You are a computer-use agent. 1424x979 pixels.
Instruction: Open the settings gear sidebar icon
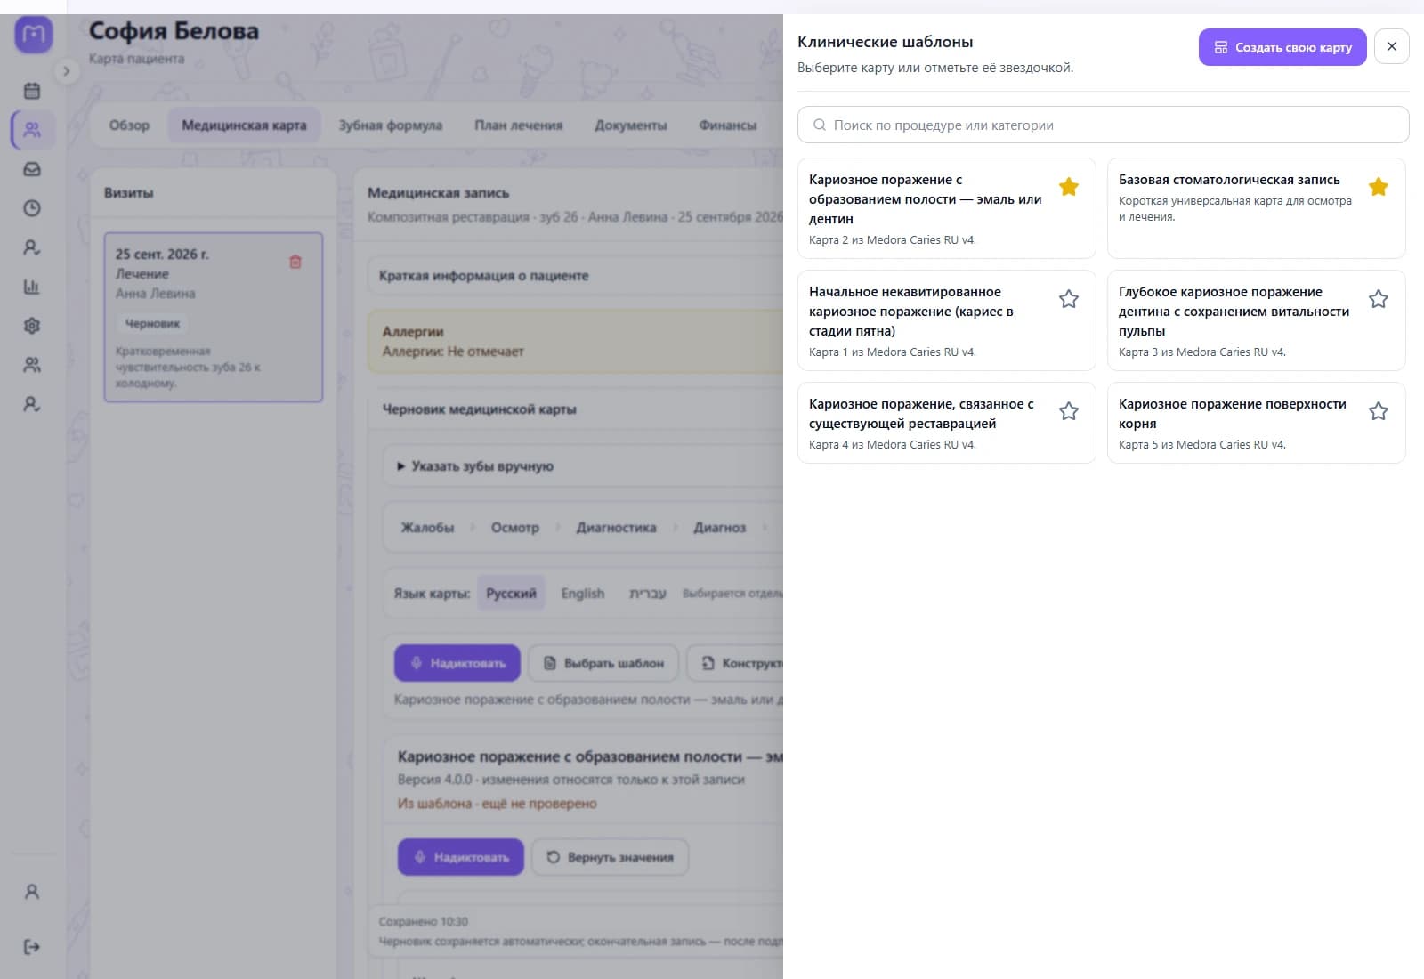coord(32,326)
